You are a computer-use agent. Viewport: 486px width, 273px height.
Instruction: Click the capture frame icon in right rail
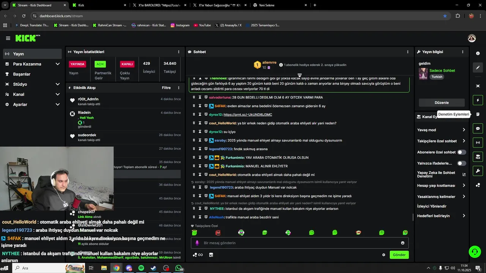(x=478, y=86)
